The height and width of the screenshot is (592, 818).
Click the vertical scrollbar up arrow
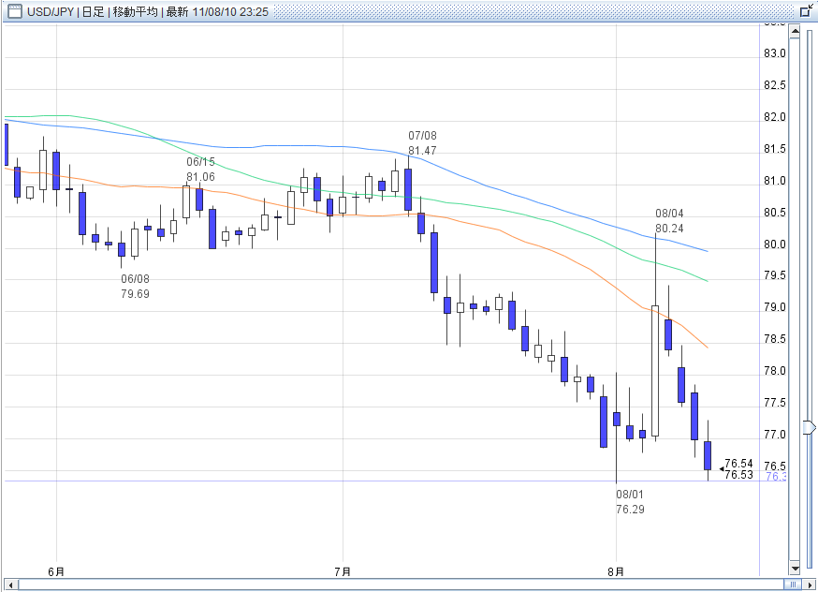795,33
